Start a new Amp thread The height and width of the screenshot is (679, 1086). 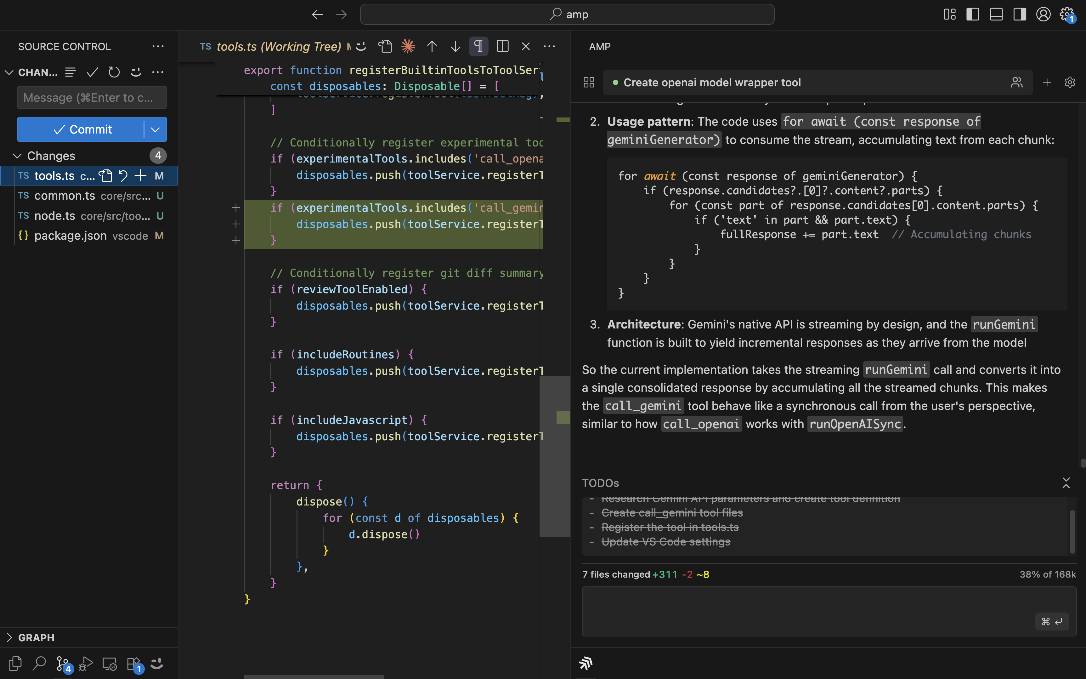[x=1047, y=82]
